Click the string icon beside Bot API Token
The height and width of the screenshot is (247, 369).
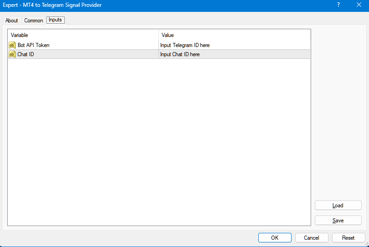click(12, 45)
